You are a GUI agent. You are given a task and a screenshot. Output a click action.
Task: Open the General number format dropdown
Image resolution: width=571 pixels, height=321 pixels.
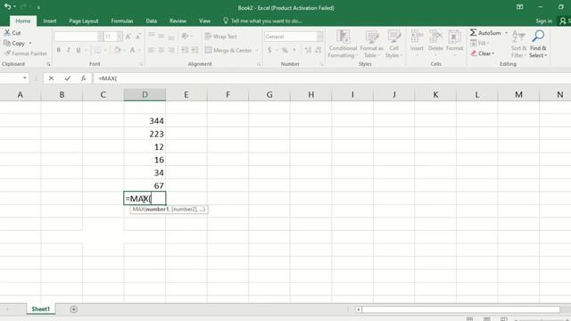pyautogui.click(x=319, y=37)
